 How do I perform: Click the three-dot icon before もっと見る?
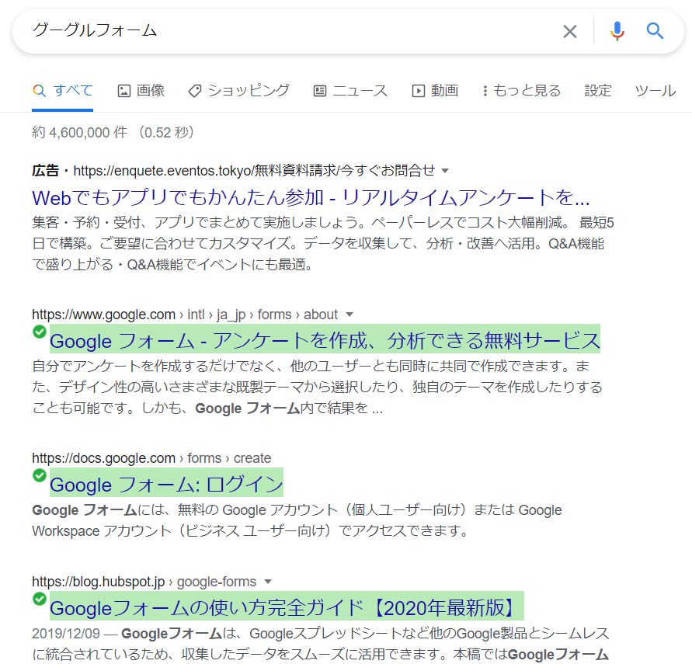485,91
